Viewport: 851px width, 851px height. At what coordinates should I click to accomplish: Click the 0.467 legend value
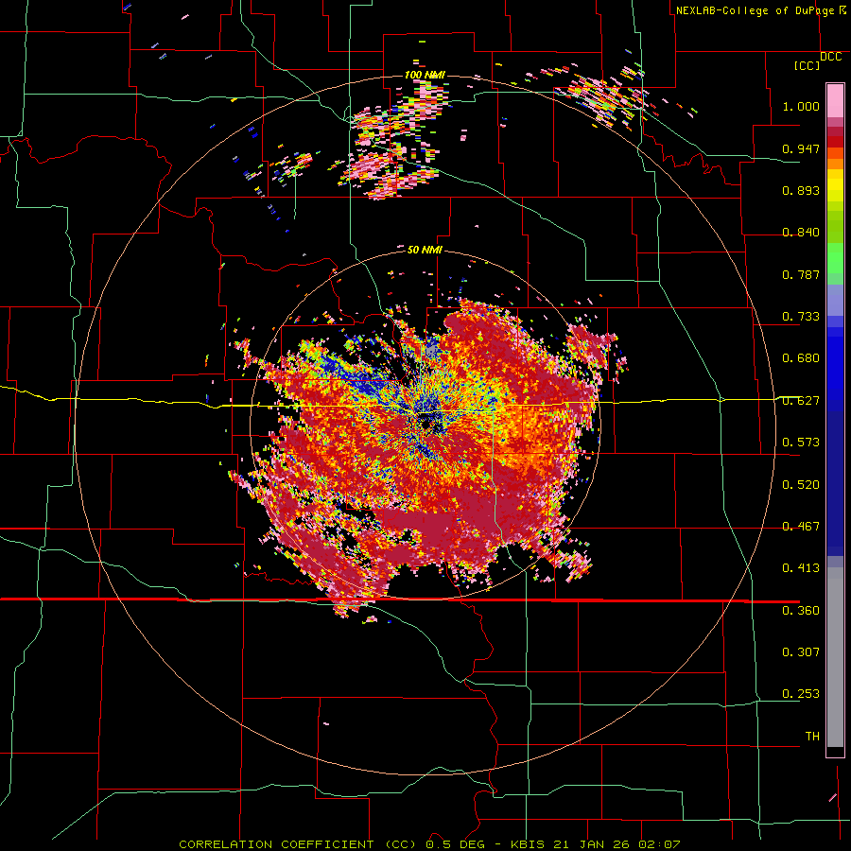[801, 527]
